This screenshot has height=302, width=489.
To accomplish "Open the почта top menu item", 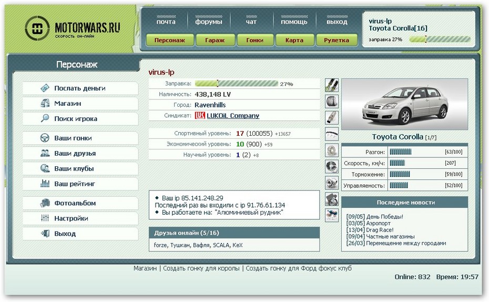I will (x=166, y=22).
